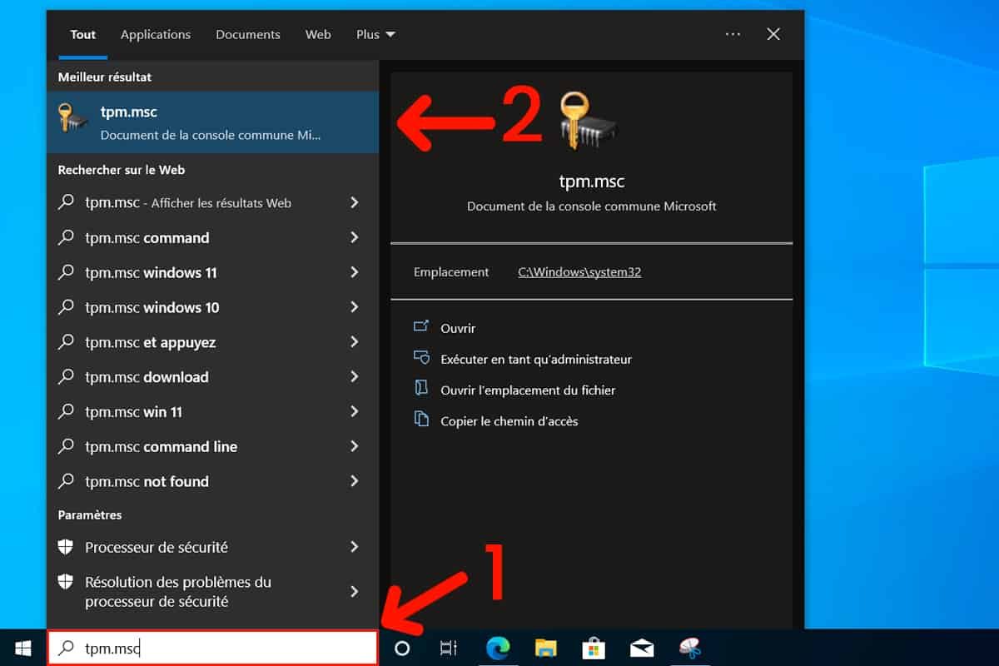Screen dimensions: 999x666
Task: Click Ouvrir in the preview pane
Action: tap(458, 328)
